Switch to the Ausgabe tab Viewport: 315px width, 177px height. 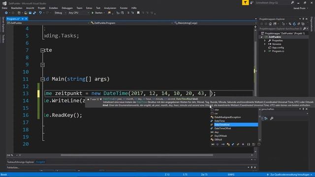40,162
